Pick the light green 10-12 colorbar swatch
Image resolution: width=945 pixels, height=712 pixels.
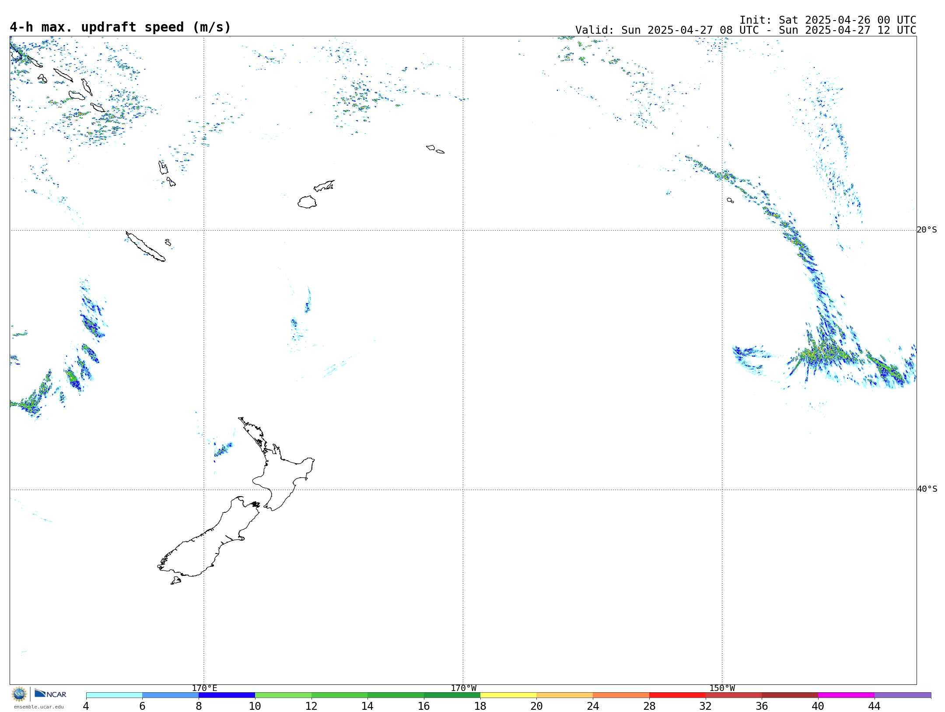[x=283, y=695]
